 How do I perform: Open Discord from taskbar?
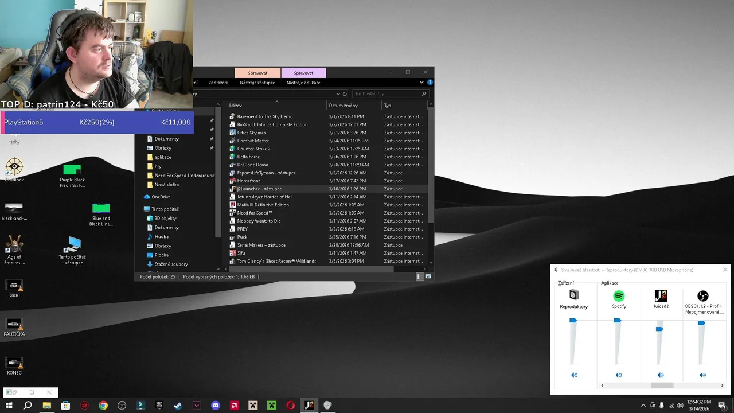coord(216,406)
